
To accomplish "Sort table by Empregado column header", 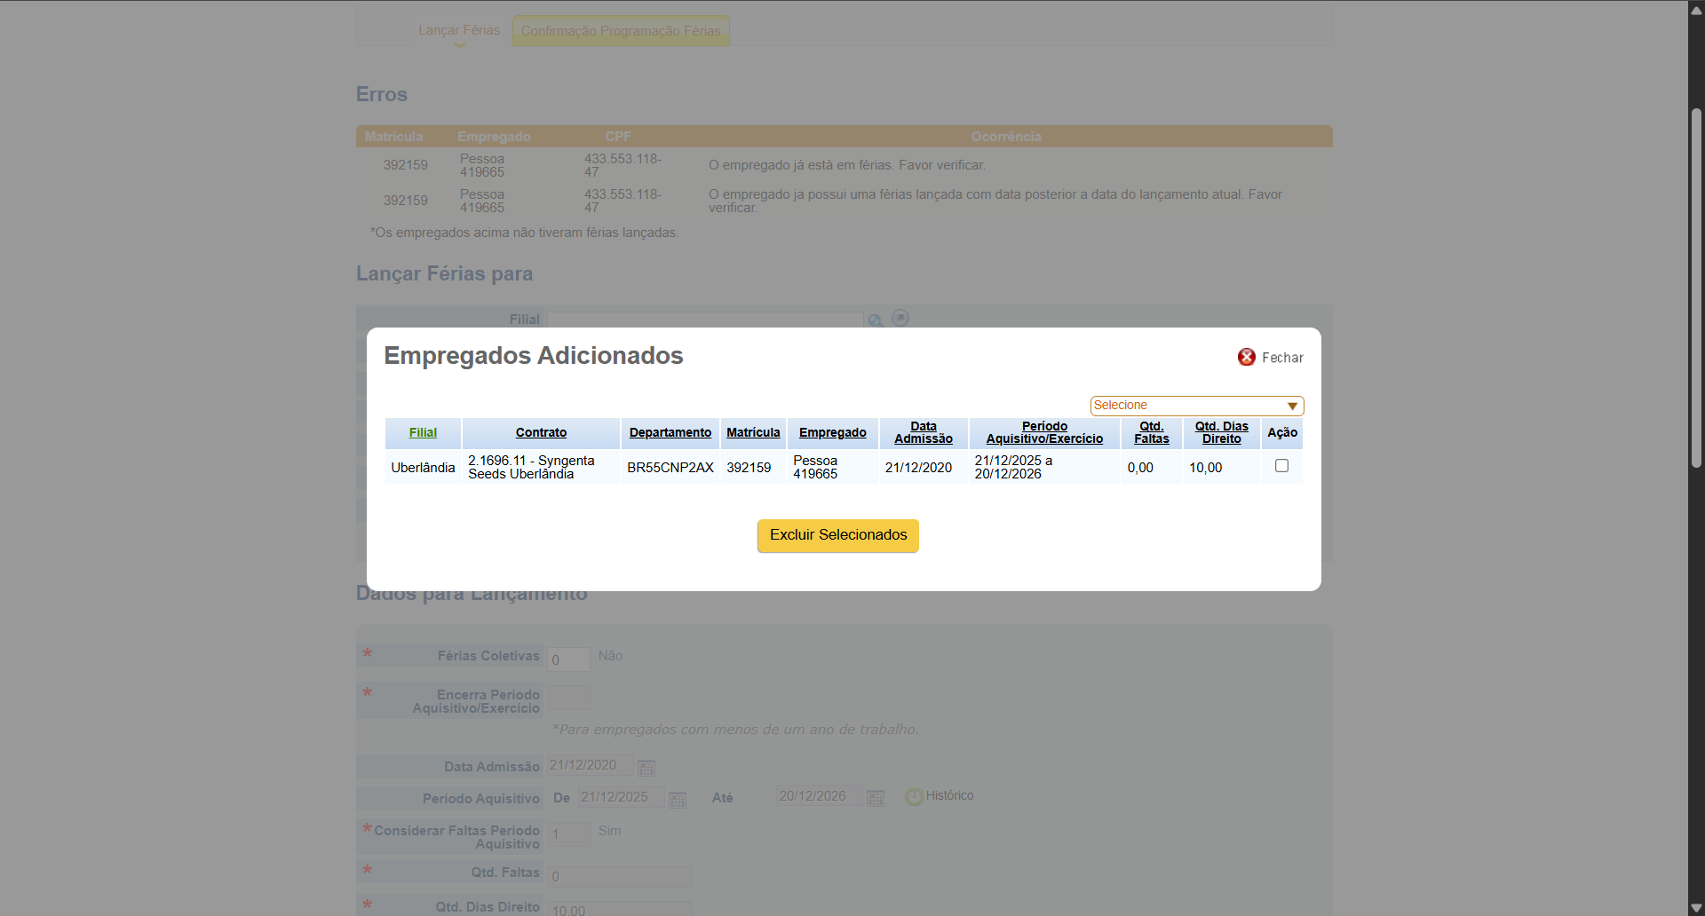I will [832, 432].
